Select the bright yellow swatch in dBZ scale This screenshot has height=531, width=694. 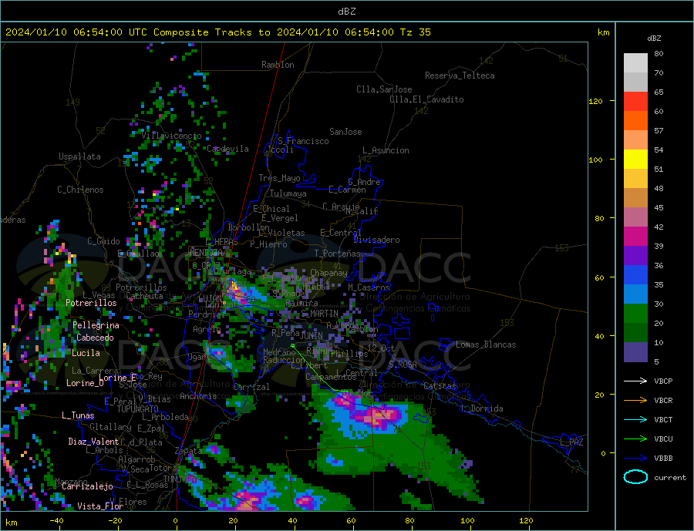pos(635,160)
